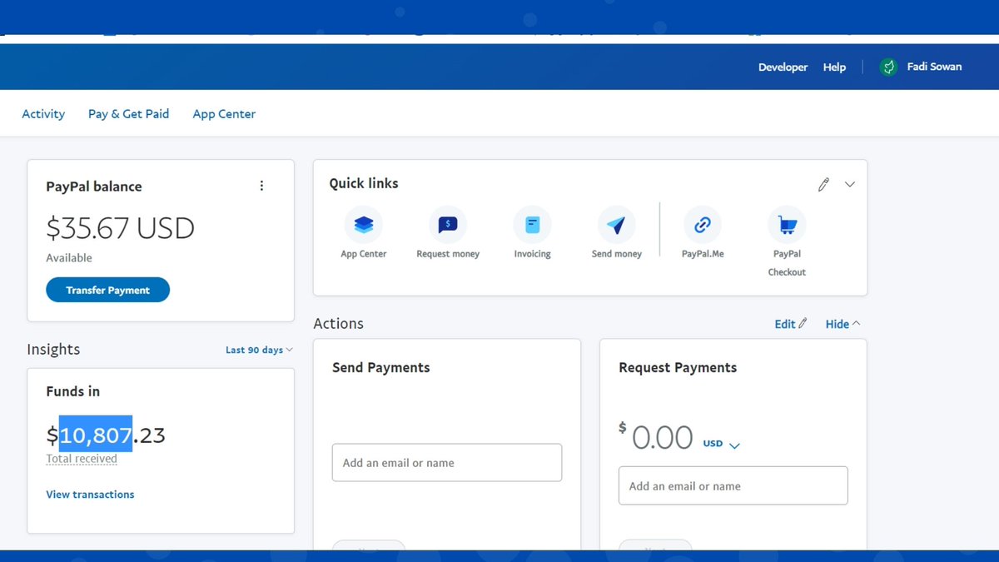This screenshot has height=562, width=999.
Task: Click the Send Payments heading
Action: point(381,367)
